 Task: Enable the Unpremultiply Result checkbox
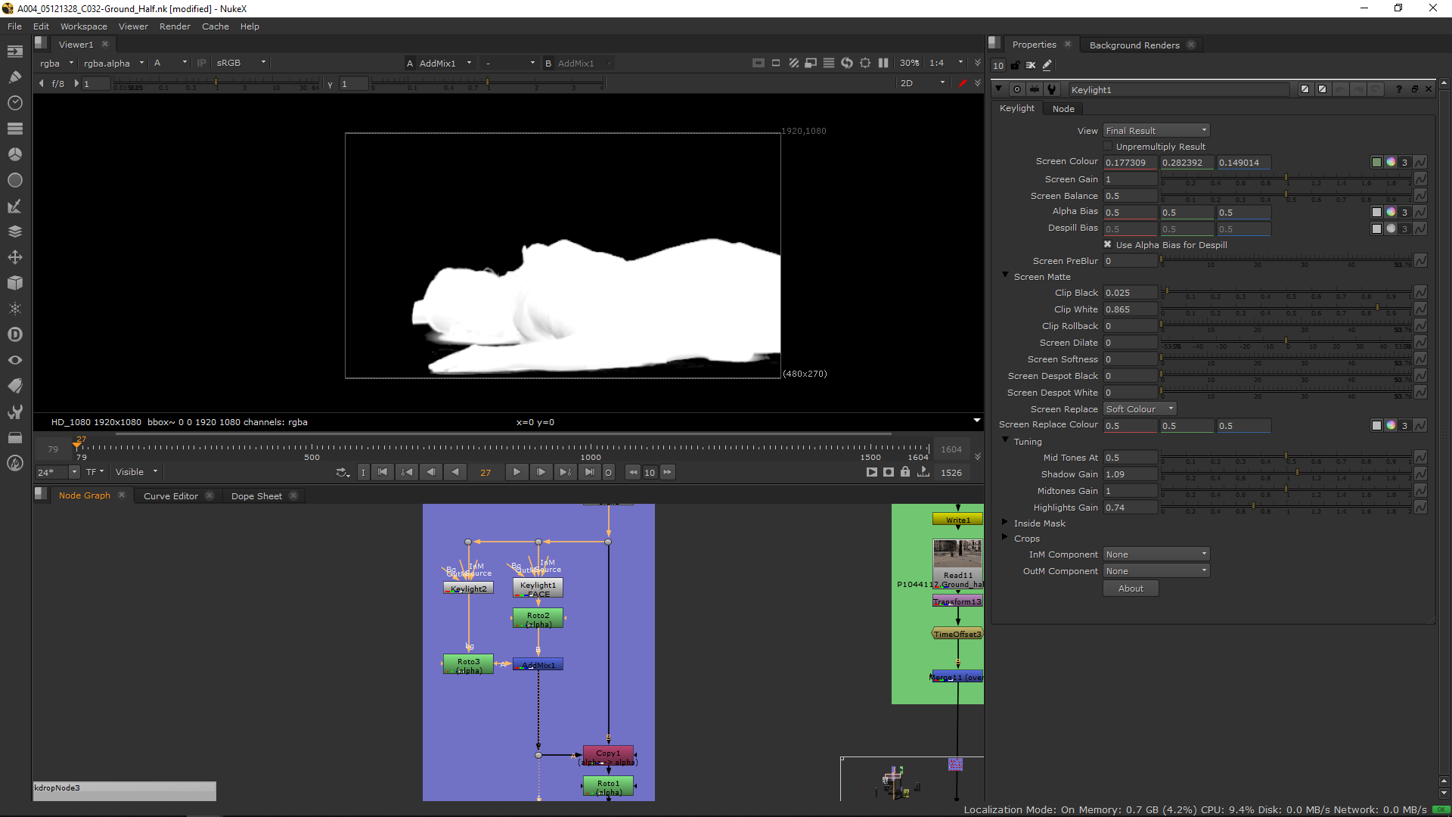[x=1108, y=147]
